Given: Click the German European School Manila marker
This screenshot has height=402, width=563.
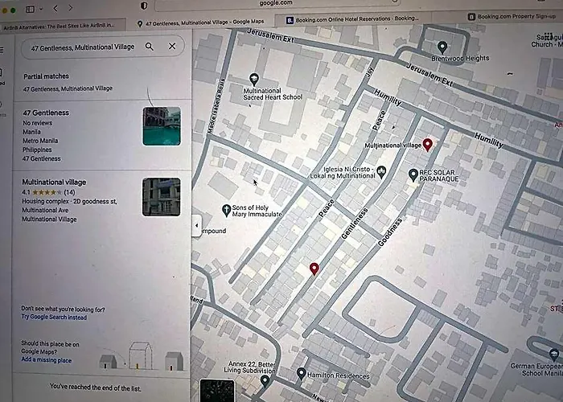Looking at the screenshot, I should pos(554,355).
